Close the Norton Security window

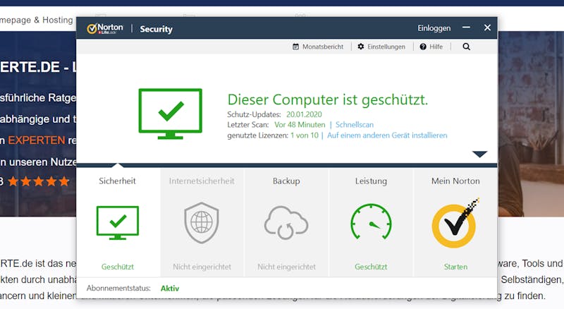pos(487,28)
